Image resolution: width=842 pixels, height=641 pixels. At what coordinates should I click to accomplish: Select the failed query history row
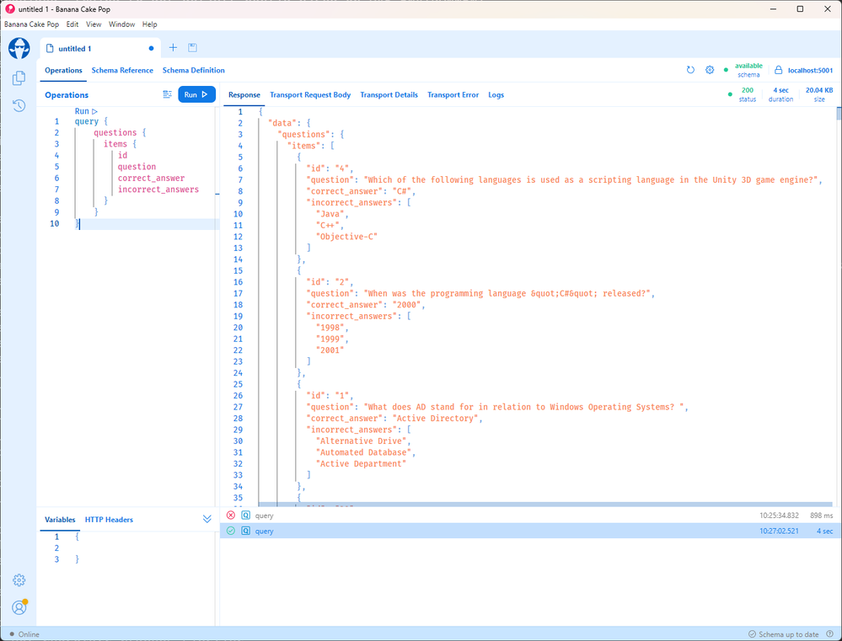tap(529, 515)
